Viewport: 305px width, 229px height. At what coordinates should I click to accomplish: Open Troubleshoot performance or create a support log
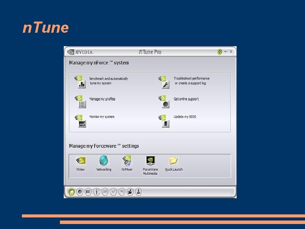click(184, 82)
